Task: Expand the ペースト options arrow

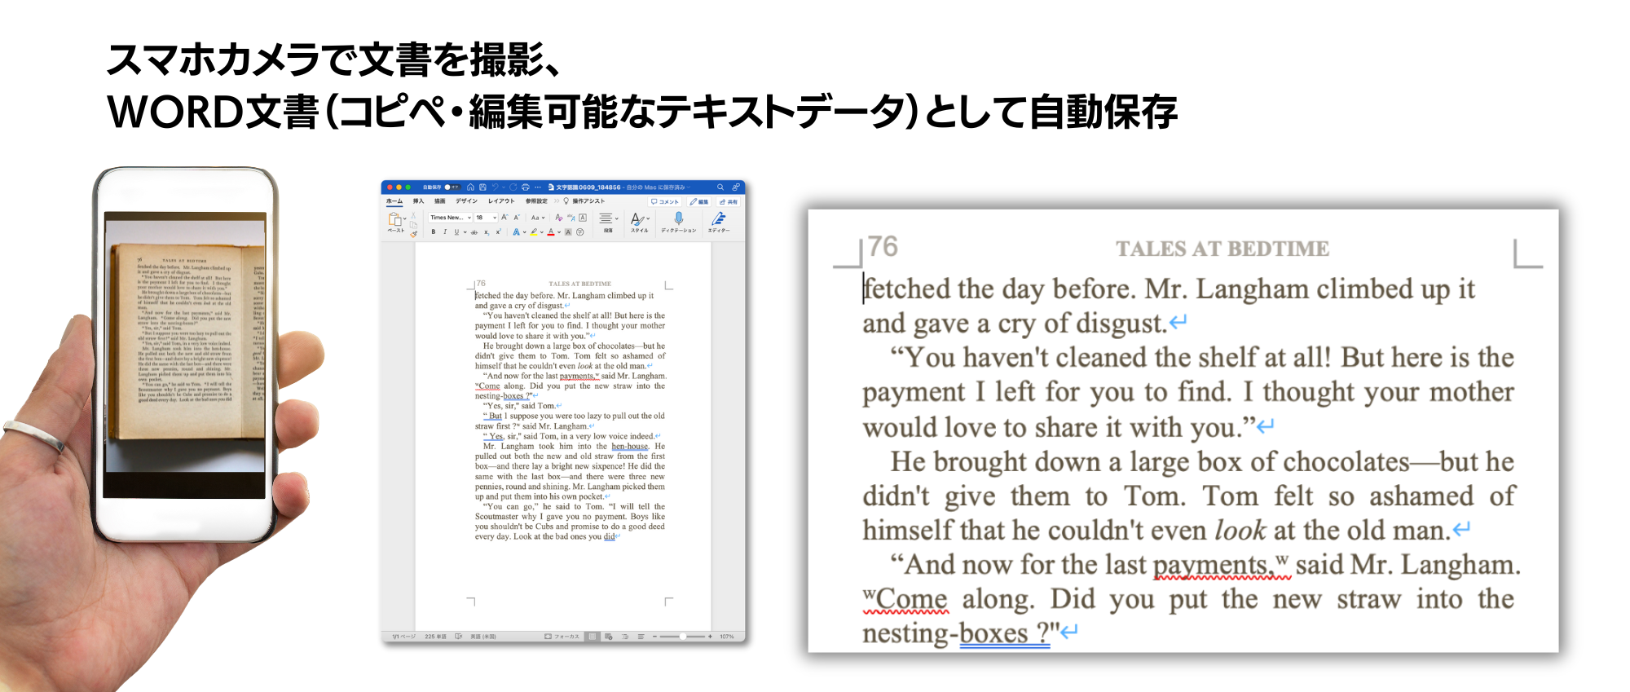Action: coord(405,218)
